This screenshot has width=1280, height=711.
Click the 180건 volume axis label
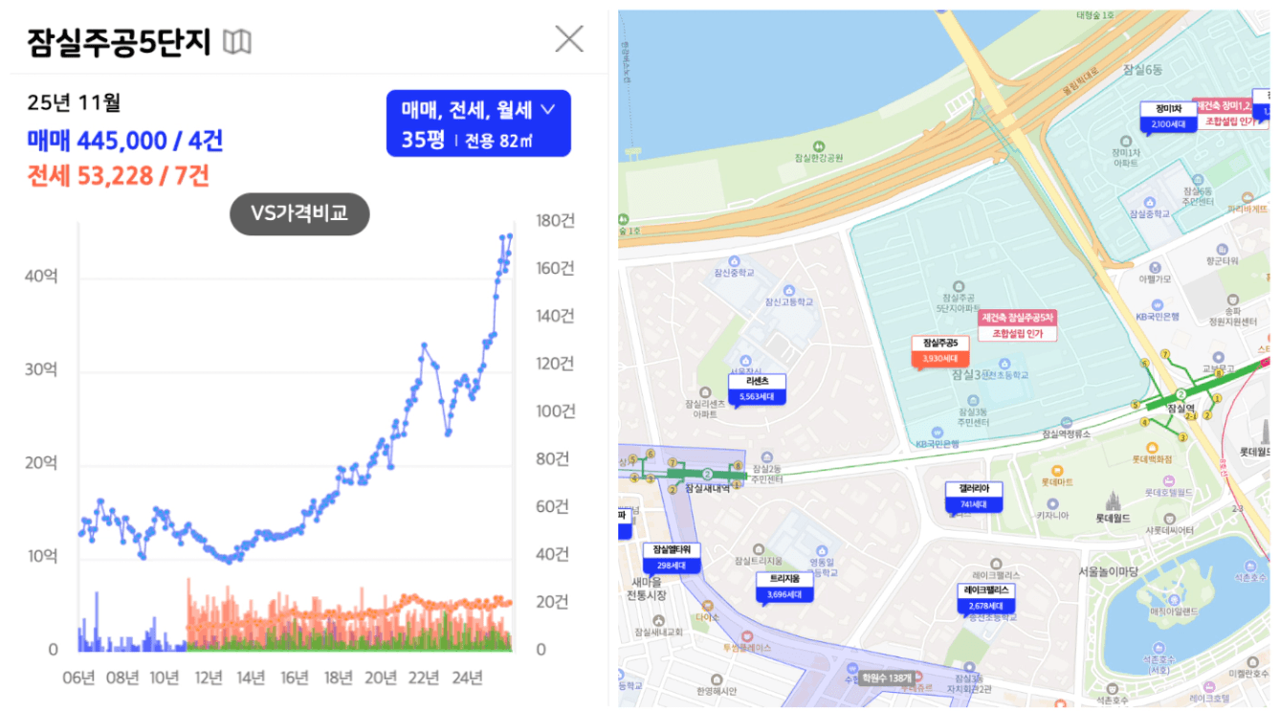(555, 220)
